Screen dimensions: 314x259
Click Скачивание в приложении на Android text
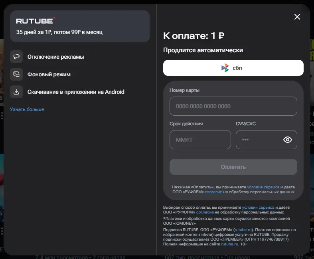point(76,92)
